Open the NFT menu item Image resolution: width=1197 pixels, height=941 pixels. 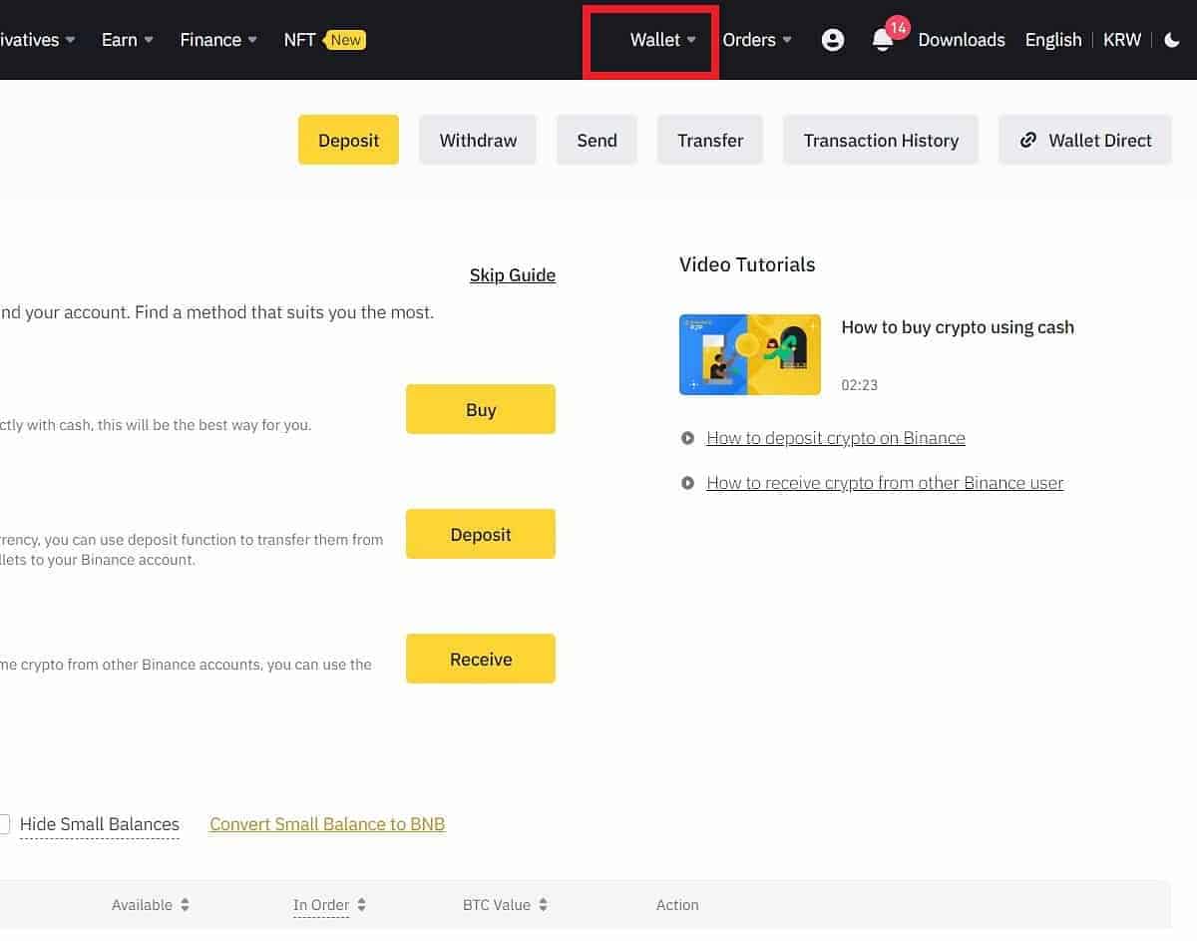point(299,40)
